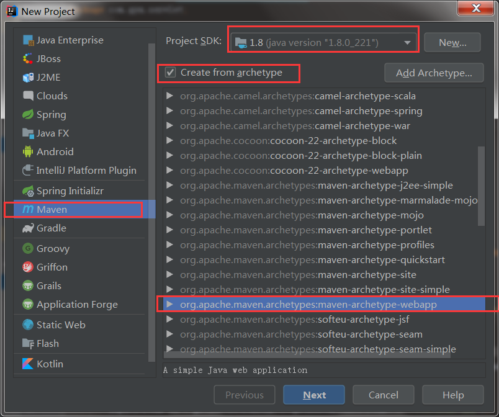Select softeu-archetype-seam-simple archetype
499x417 pixels.
[x=324, y=349]
